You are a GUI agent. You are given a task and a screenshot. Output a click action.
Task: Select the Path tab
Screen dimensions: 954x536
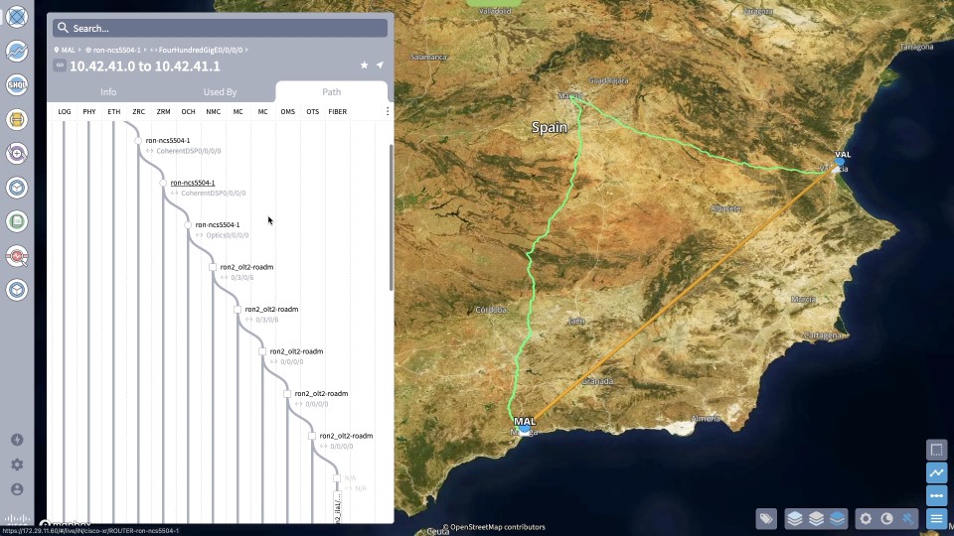(x=332, y=91)
